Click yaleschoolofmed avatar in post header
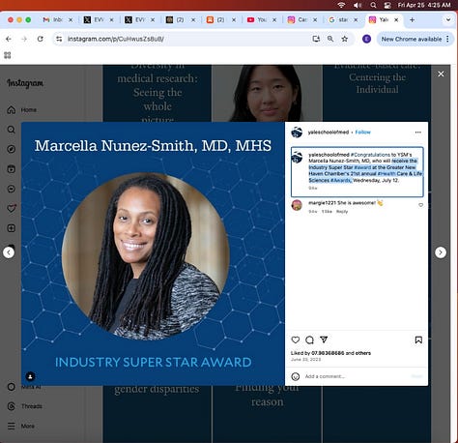Screen dimensions: 458x443 click(x=297, y=133)
